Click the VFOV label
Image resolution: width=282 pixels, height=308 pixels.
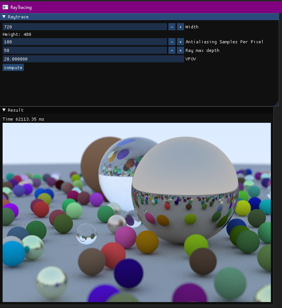tap(191, 59)
